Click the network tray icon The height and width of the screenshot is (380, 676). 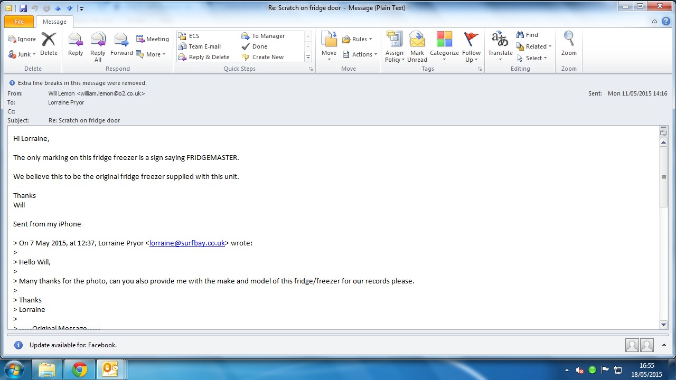point(618,370)
